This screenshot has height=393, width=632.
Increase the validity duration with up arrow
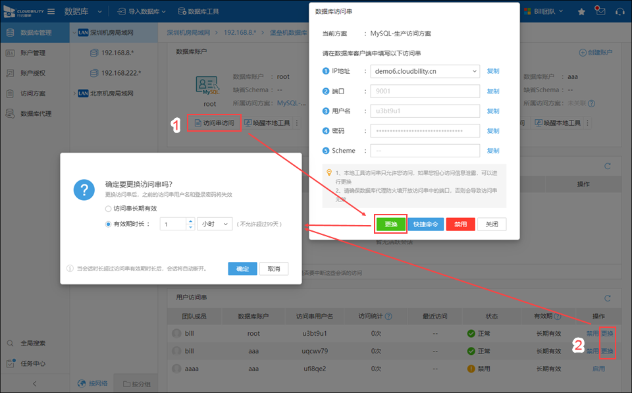190,221
